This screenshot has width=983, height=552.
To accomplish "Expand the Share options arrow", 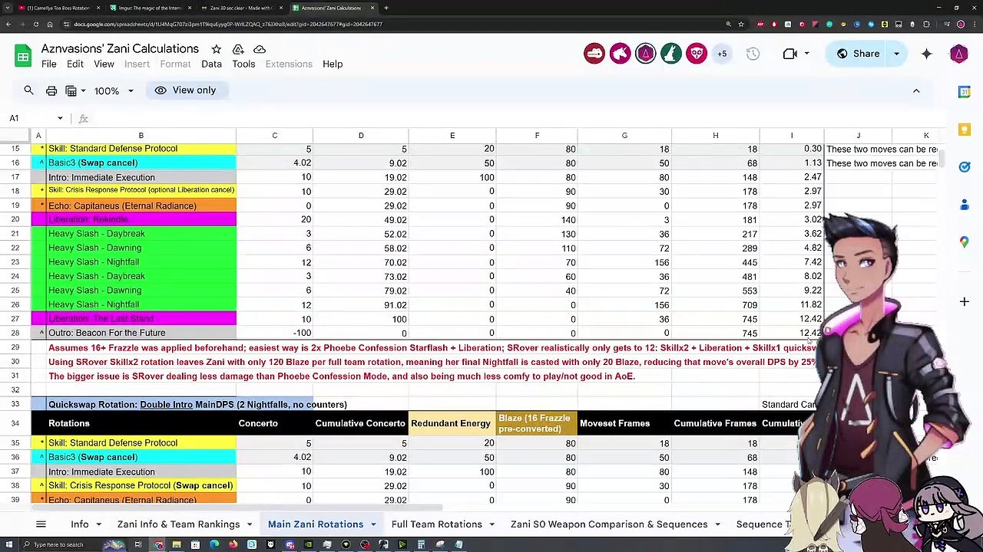I will (x=896, y=54).
